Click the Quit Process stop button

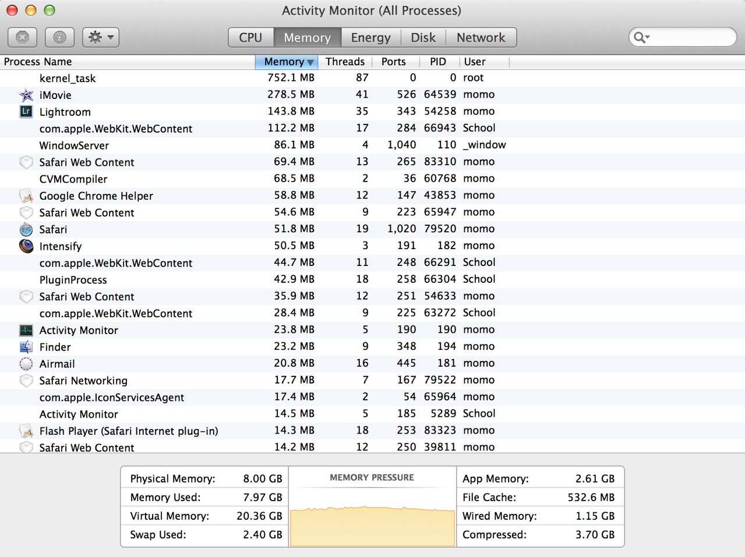(23, 38)
